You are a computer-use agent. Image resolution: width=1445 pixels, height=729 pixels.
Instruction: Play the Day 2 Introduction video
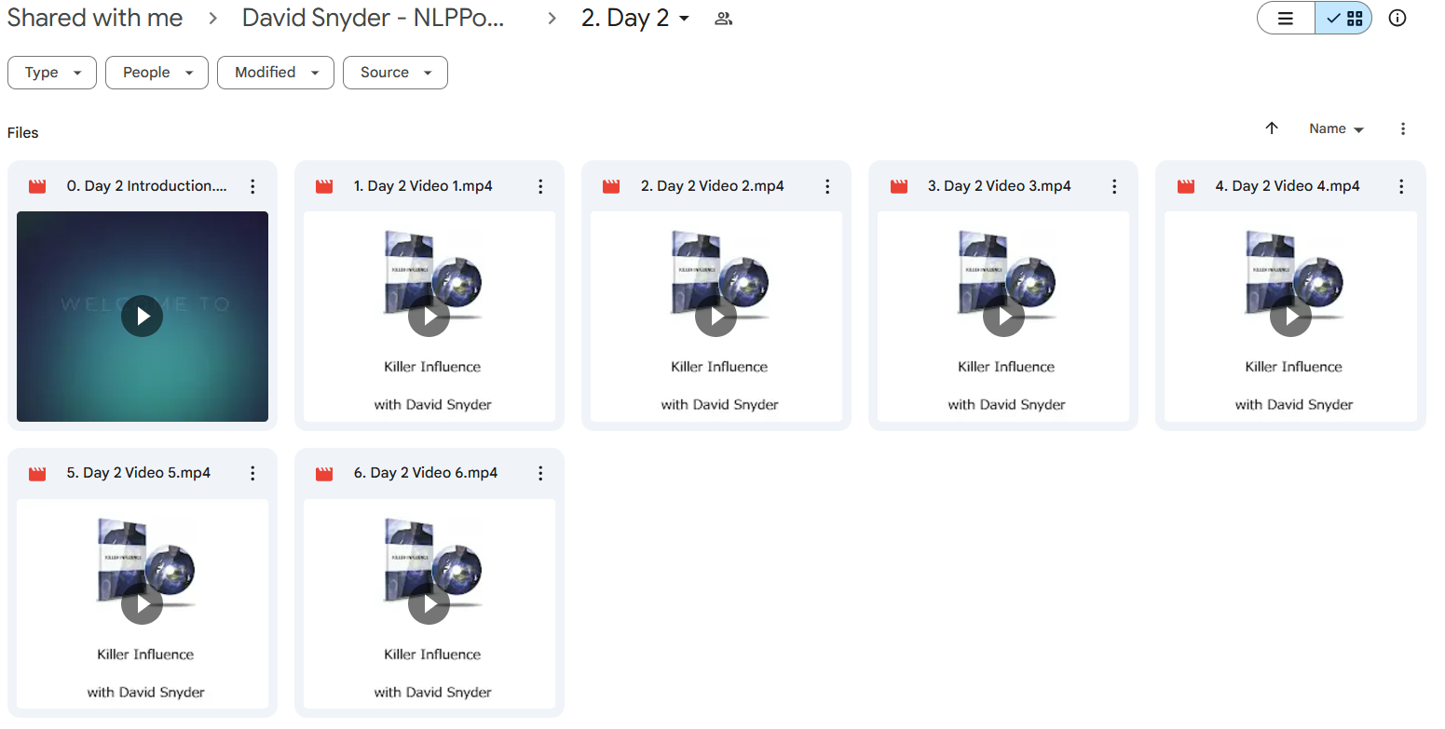click(x=142, y=317)
